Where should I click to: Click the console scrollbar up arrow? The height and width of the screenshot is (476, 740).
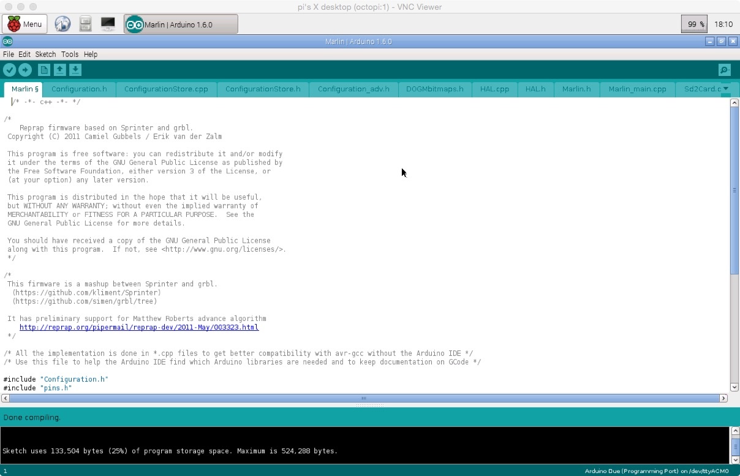coord(736,431)
